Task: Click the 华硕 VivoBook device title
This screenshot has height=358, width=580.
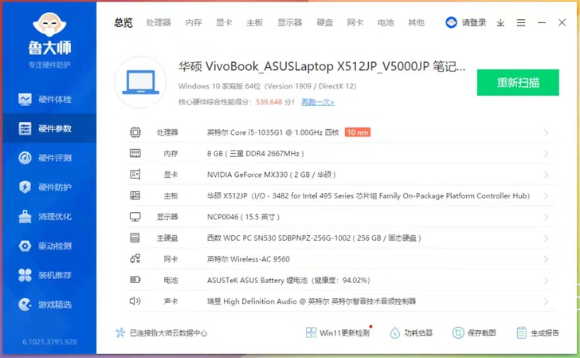Action: tap(322, 66)
